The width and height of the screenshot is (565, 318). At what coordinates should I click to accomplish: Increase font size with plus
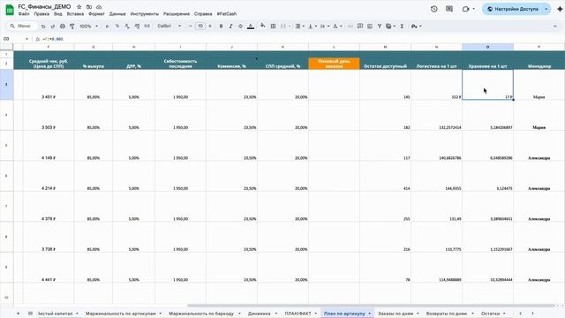tap(210, 26)
